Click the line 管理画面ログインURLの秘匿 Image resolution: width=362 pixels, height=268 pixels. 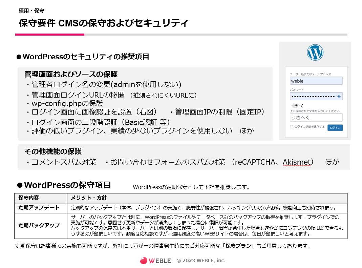pos(111,95)
